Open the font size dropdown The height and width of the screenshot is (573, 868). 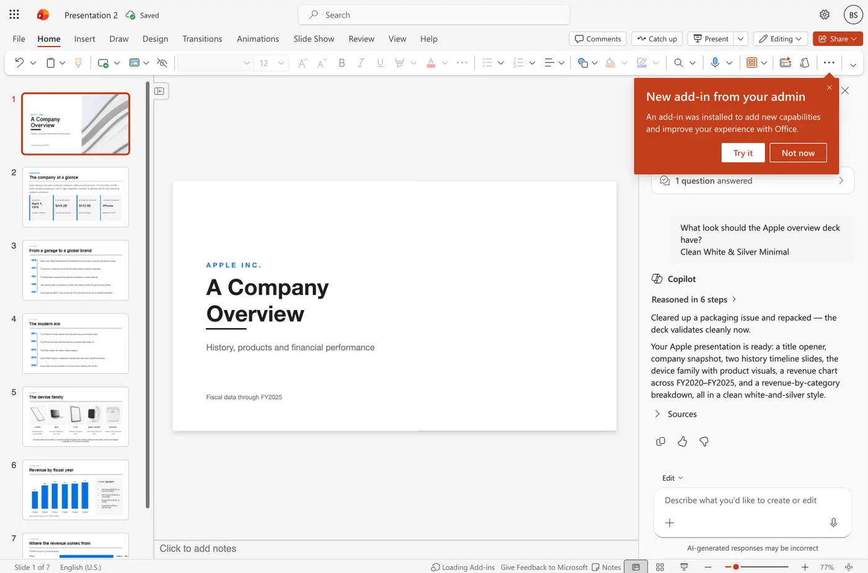281,63
